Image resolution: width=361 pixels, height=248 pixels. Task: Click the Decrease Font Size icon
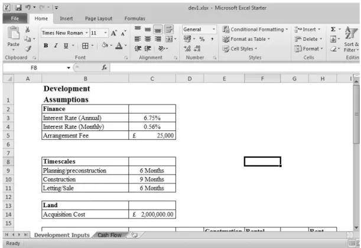click(x=123, y=33)
